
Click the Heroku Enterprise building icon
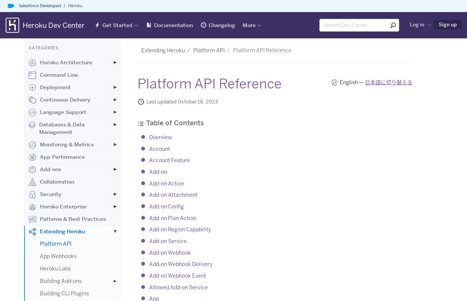32,207
